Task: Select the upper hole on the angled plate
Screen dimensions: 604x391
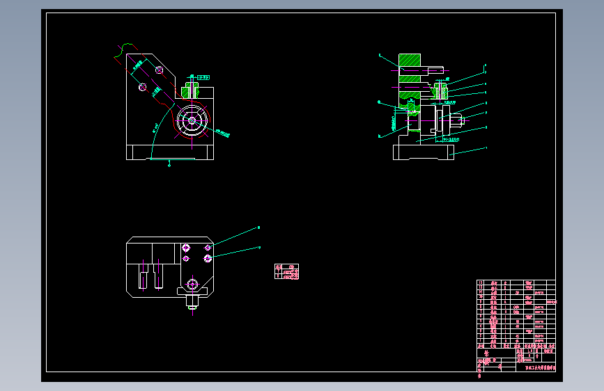Action: tap(159, 70)
